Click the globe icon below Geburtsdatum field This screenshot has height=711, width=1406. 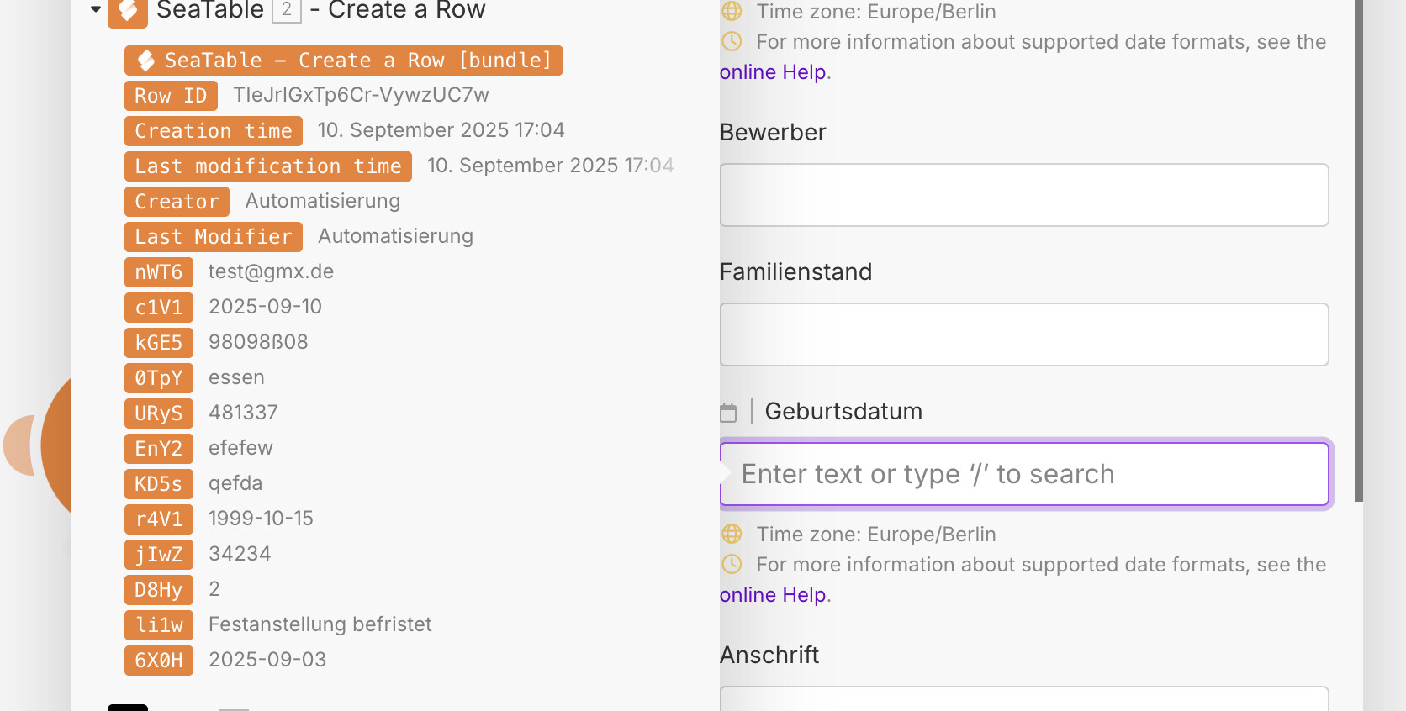(x=732, y=534)
